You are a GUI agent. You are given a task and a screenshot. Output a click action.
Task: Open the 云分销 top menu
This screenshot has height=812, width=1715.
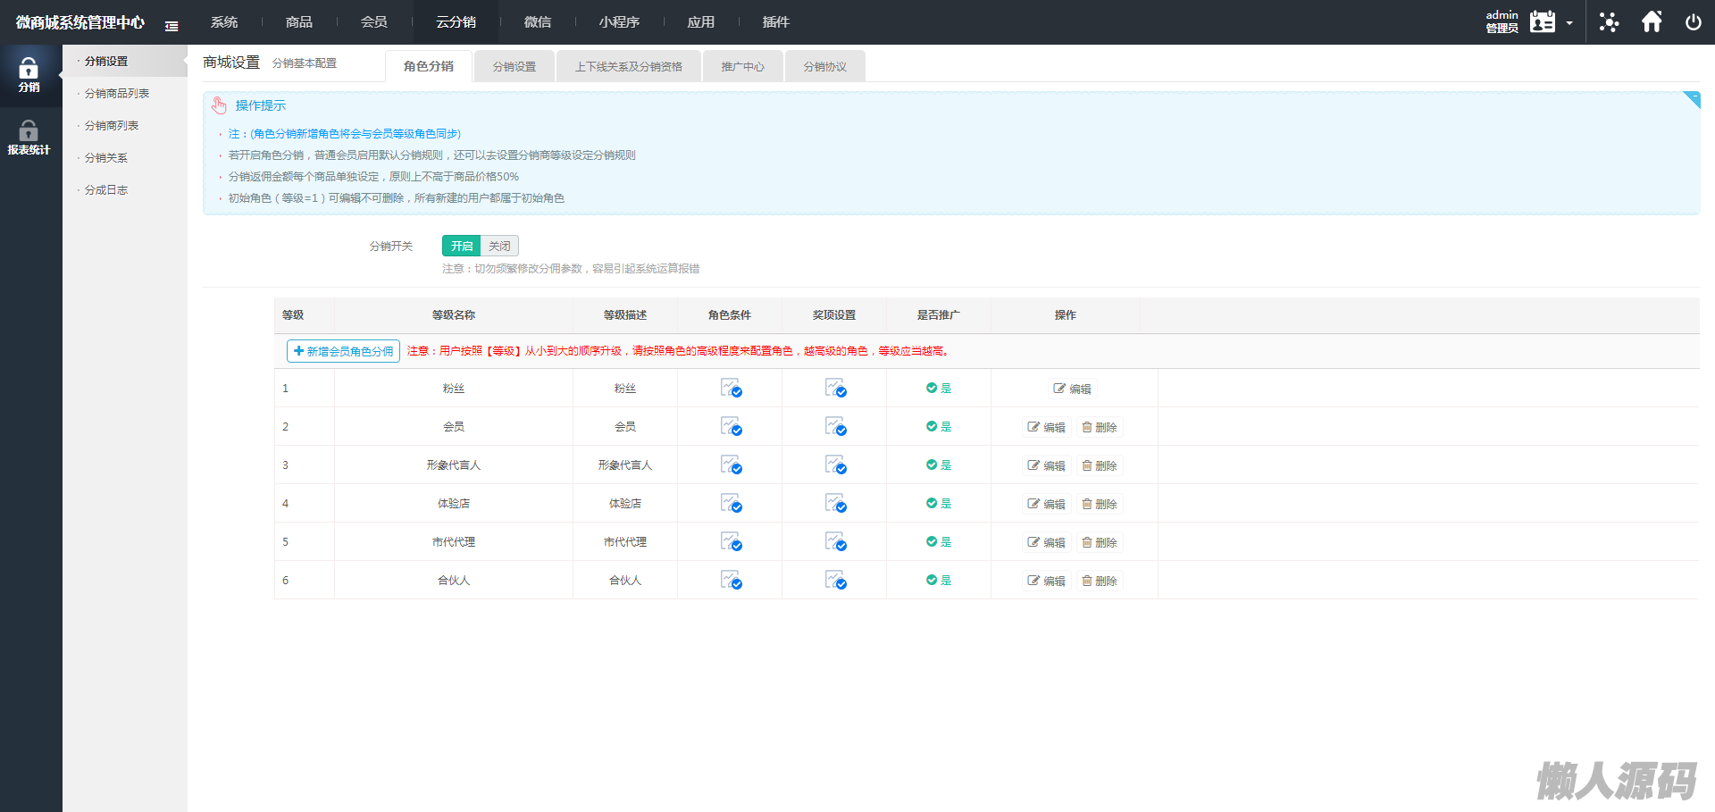tap(456, 22)
